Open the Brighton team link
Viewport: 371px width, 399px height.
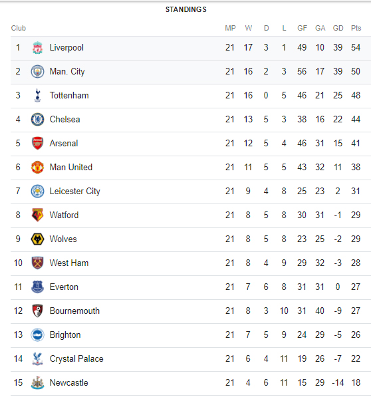click(65, 334)
